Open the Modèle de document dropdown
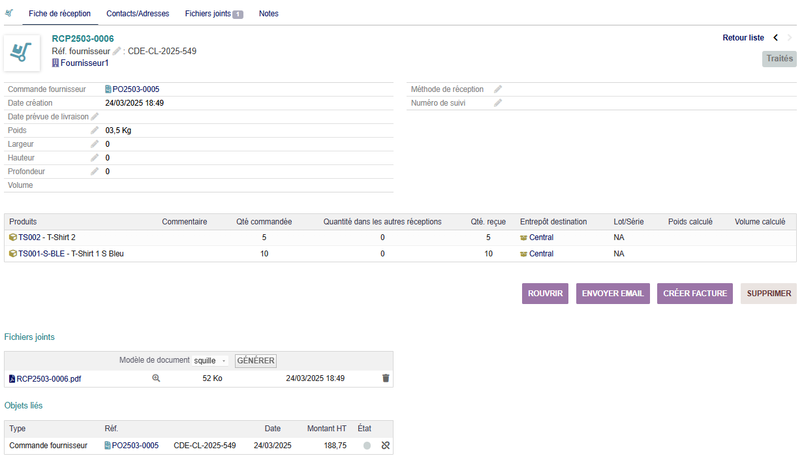Screen dimensions: 804x458 pyautogui.click(x=211, y=361)
